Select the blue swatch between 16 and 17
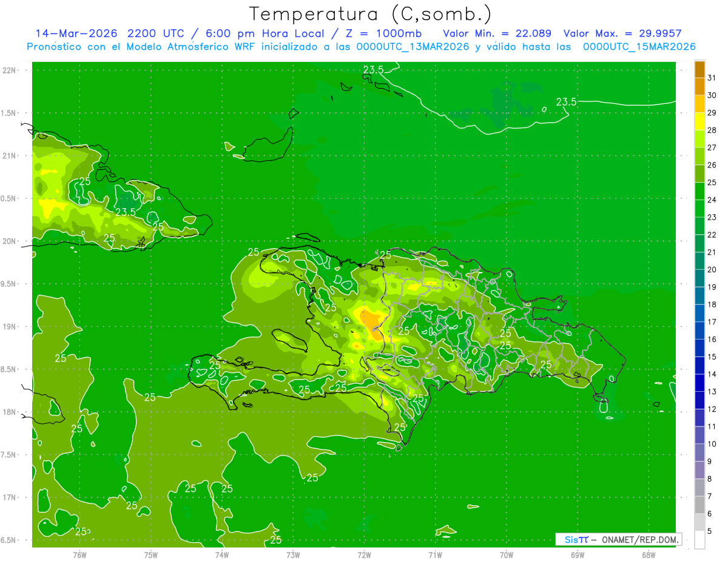The width and height of the screenshot is (728, 563). pyautogui.click(x=699, y=331)
